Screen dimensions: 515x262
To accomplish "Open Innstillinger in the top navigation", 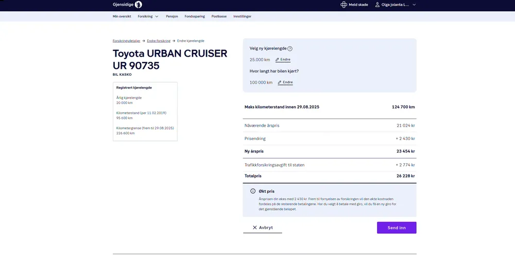I will pos(243,16).
